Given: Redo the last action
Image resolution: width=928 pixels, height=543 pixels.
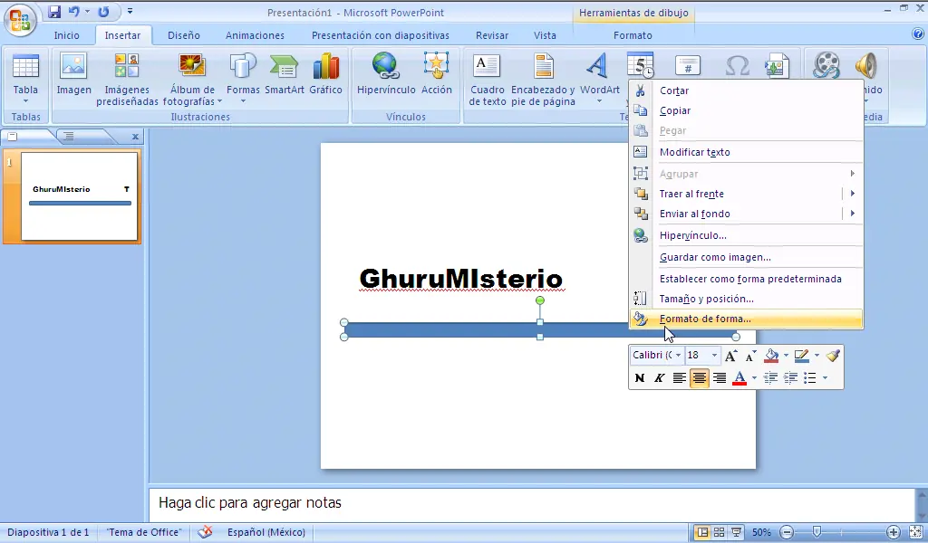Looking at the screenshot, I should pos(103,11).
